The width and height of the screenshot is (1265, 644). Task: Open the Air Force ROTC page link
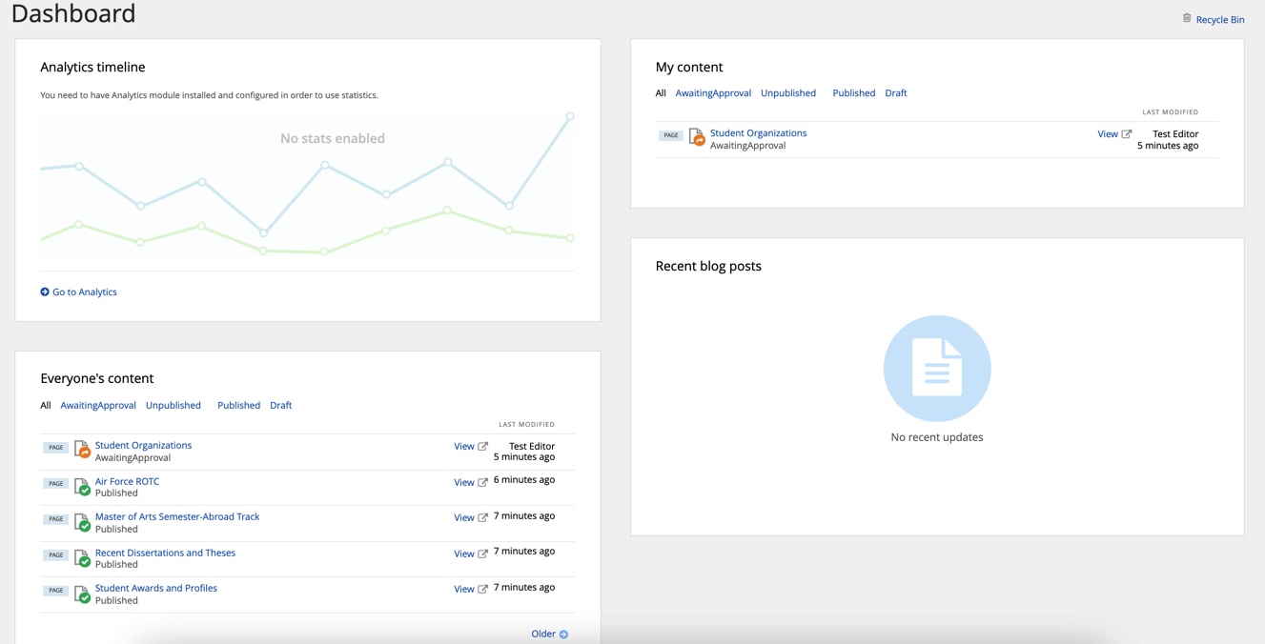click(127, 481)
